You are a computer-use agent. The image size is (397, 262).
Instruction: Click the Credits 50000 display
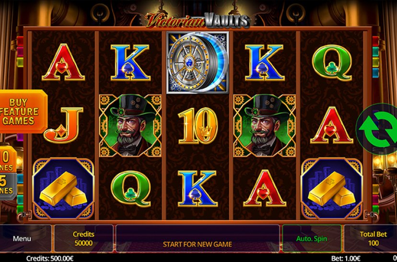[83, 238]
